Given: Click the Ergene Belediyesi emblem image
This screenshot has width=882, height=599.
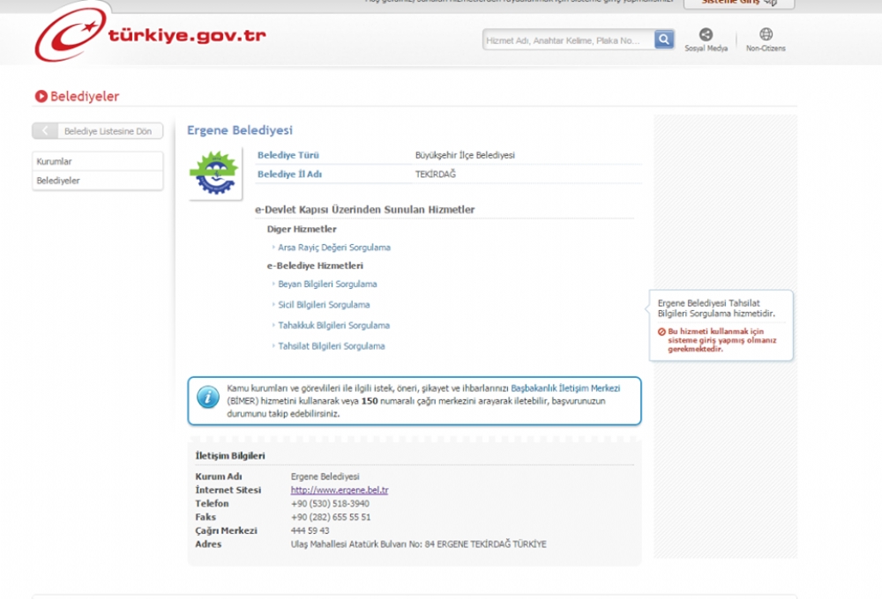Looking at the screenshot, I should [x=214, y=173].
